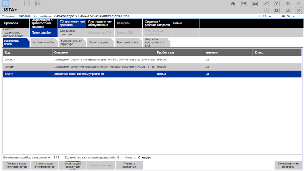
Task: Open the Текстовый поиск tab
Action: click(129, 42)
